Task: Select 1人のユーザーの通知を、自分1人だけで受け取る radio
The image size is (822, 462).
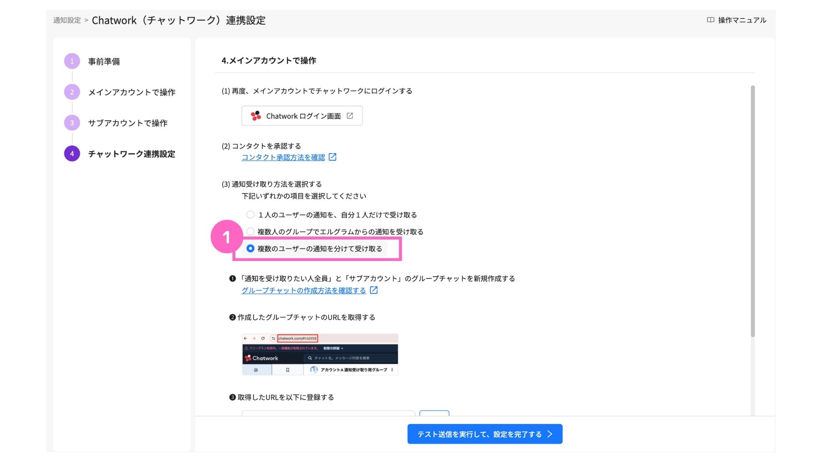Action: tap(250, 215)
